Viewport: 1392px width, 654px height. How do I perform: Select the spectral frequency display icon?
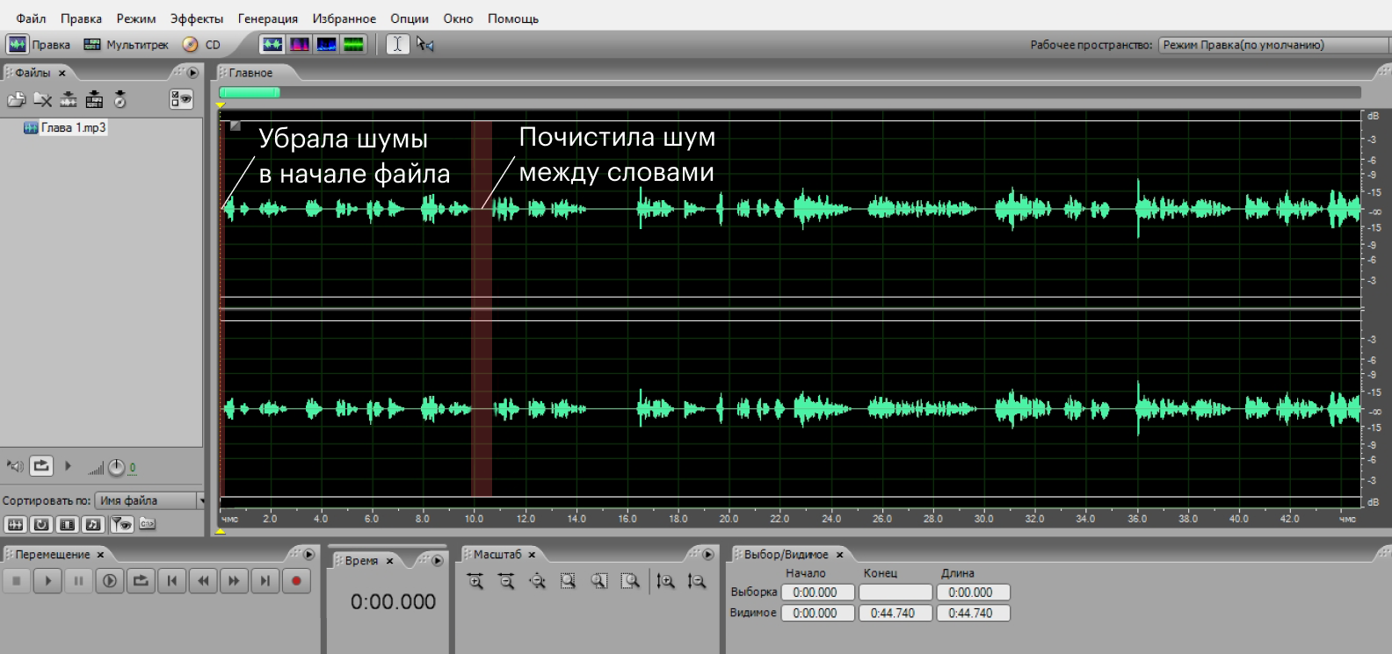click(300, 44)
